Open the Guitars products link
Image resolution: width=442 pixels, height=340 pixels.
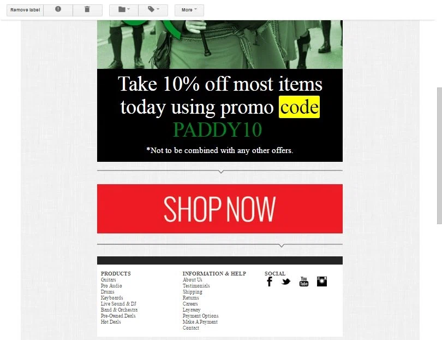[x=108, y=280]
